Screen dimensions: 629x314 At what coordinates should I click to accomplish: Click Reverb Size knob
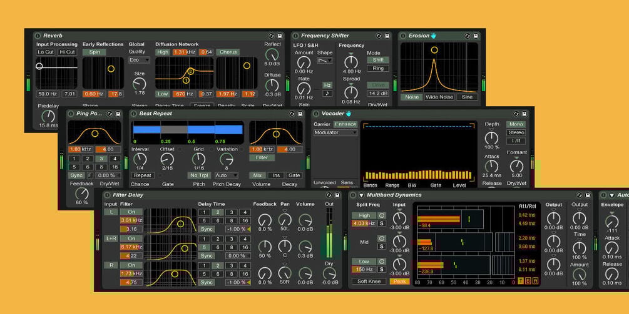[139, 84]
